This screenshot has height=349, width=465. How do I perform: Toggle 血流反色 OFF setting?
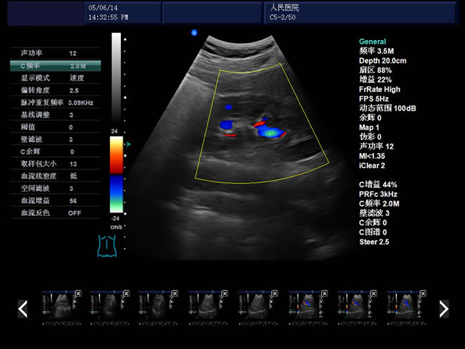(x=56, y=213)
